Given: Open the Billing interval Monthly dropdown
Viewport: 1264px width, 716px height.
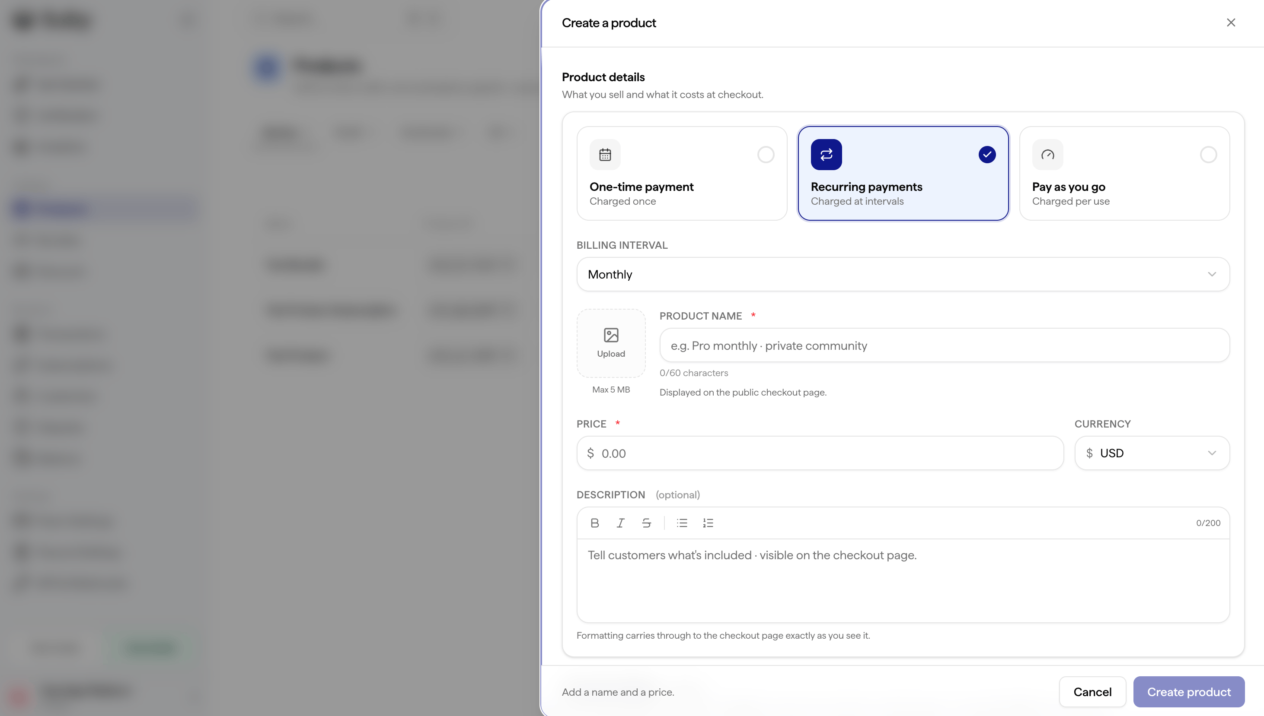Looking at the screenshot, I should (x=903, y=274).
